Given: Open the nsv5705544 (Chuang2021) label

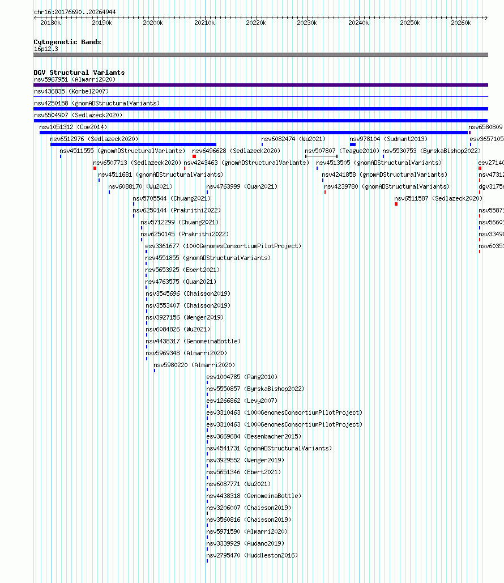Looking at the screenshot, I should (172, 198).
